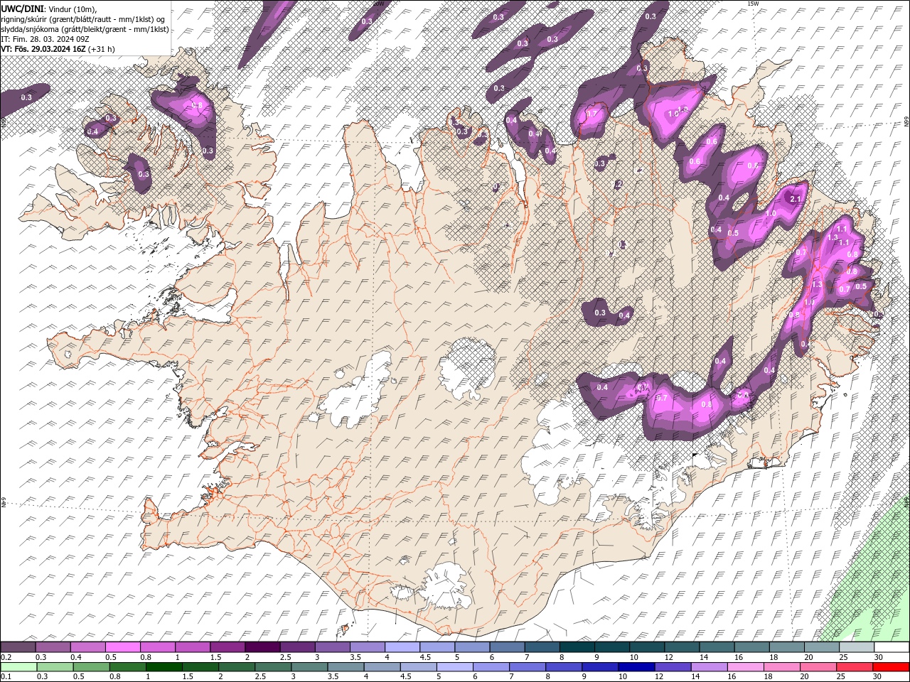Click top legend swatch between 20 and 25
Screen dimensions: 910x682
point(822,647)
